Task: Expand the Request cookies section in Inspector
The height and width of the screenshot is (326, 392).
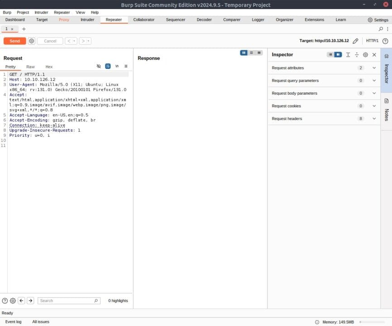Action: click(373, 105)
